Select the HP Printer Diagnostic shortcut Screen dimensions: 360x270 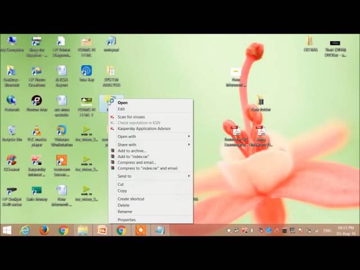pos(61,46)
